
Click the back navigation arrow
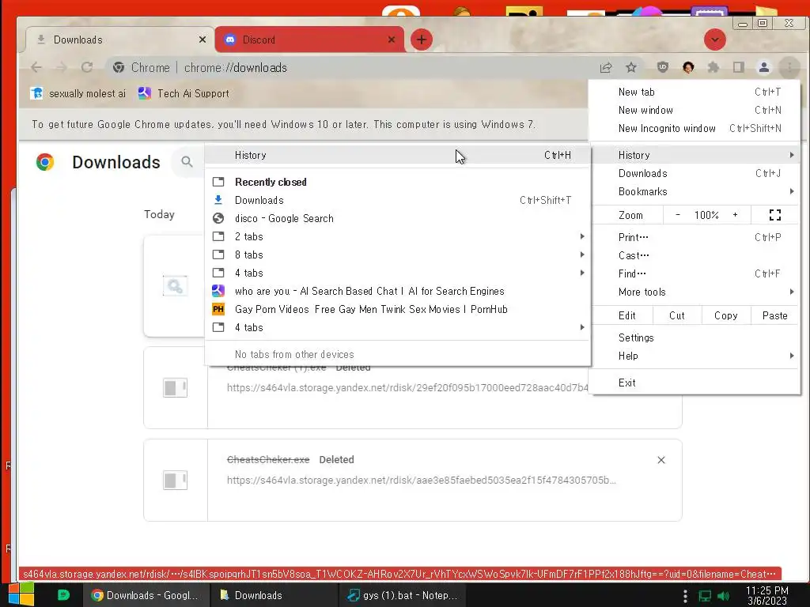36,68
